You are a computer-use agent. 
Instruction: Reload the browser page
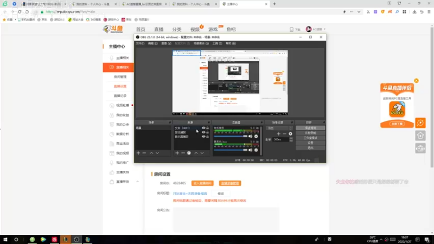(20, 12)
